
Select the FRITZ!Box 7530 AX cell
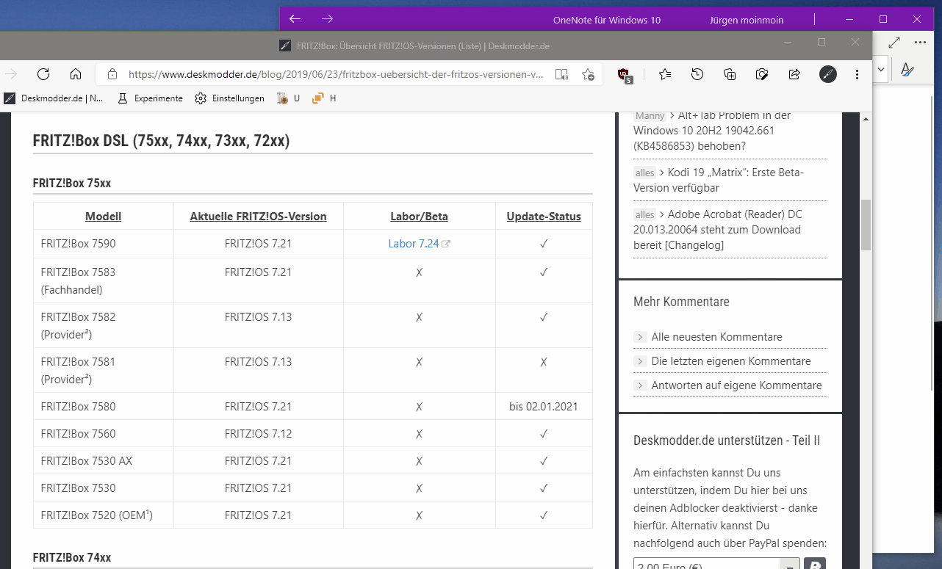104,461
